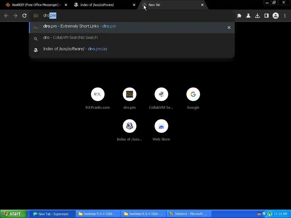Viewport: 291px width, 218px height.
Task: Select the Index of /isos/software/ suggestion
Action: pyautogui.click(x=132, y=50)
